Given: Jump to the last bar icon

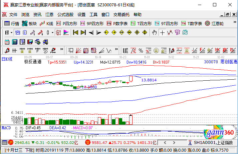Looking at the screenshot, I should (x=83, y=32).
